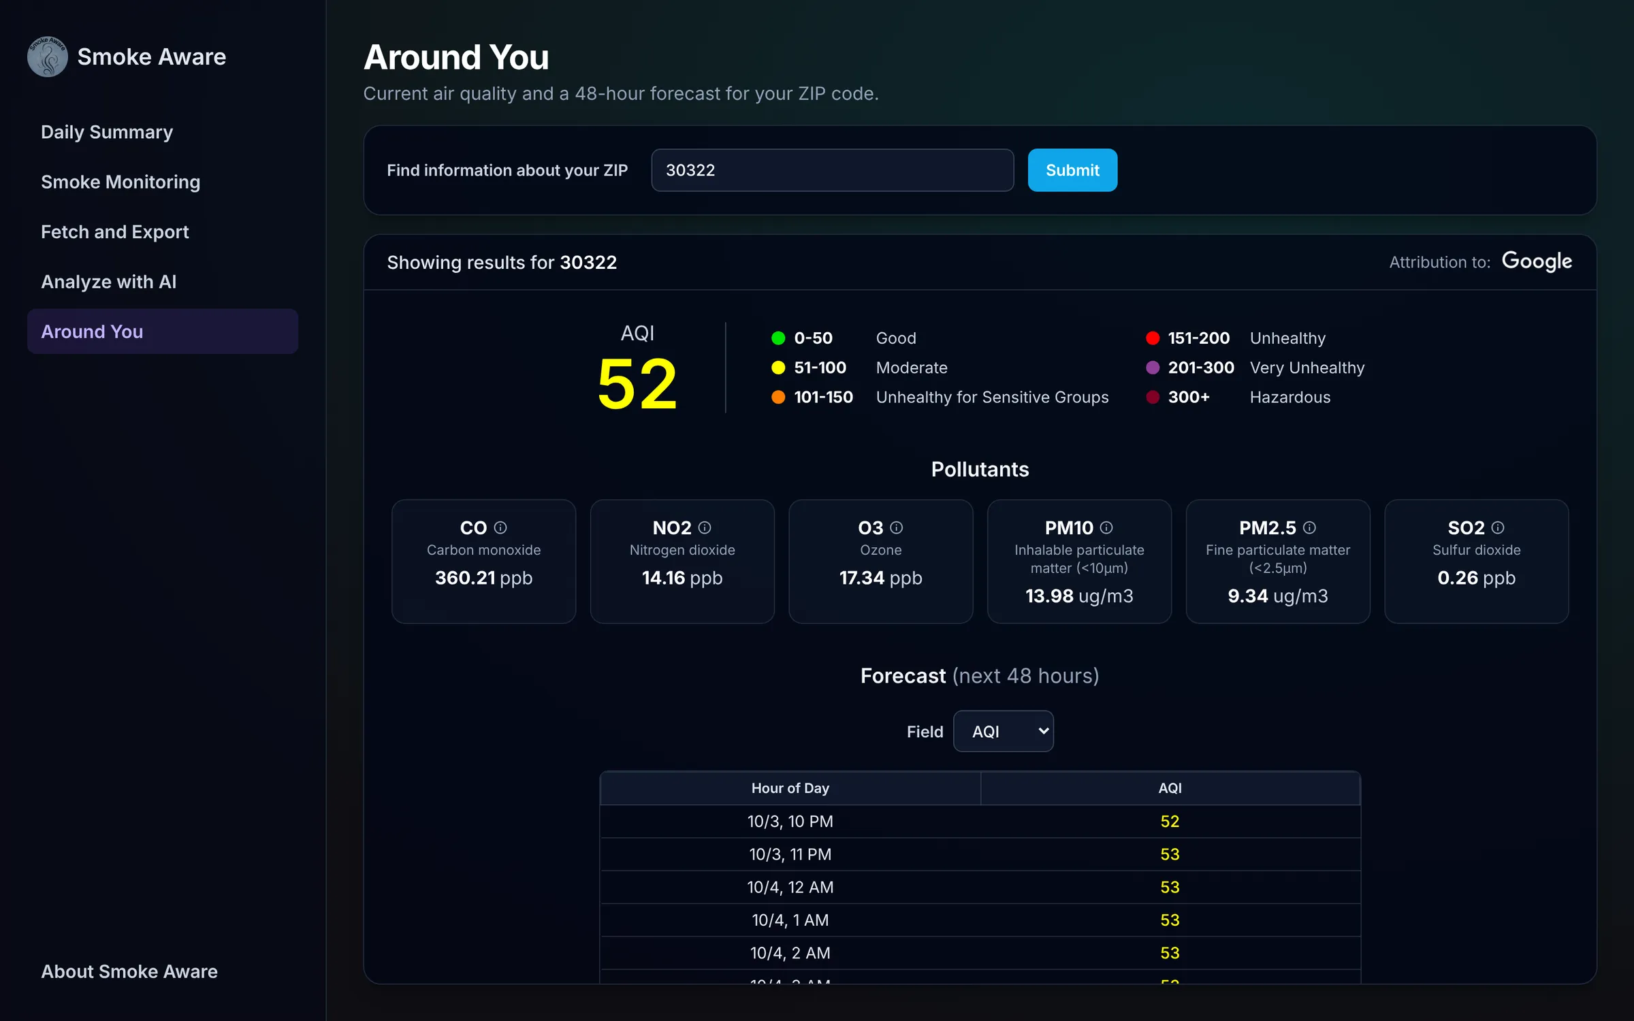
Task: Open the Field AQI dropdown
Action: pos(1004,732)
